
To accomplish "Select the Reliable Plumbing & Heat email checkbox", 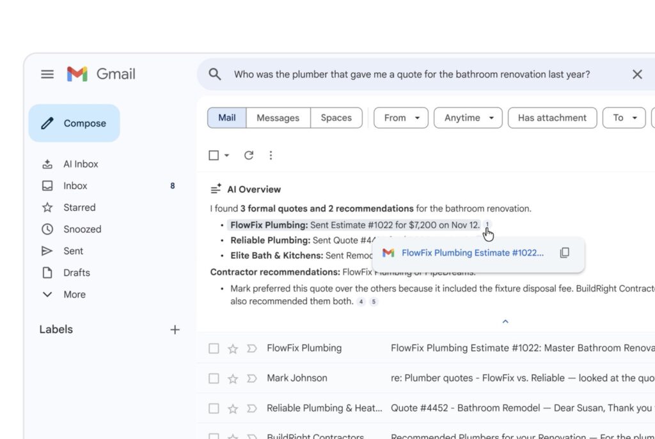I will click(x=214, y=408).
